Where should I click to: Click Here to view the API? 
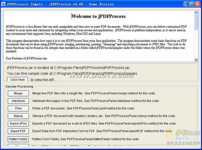pos(18,79)
